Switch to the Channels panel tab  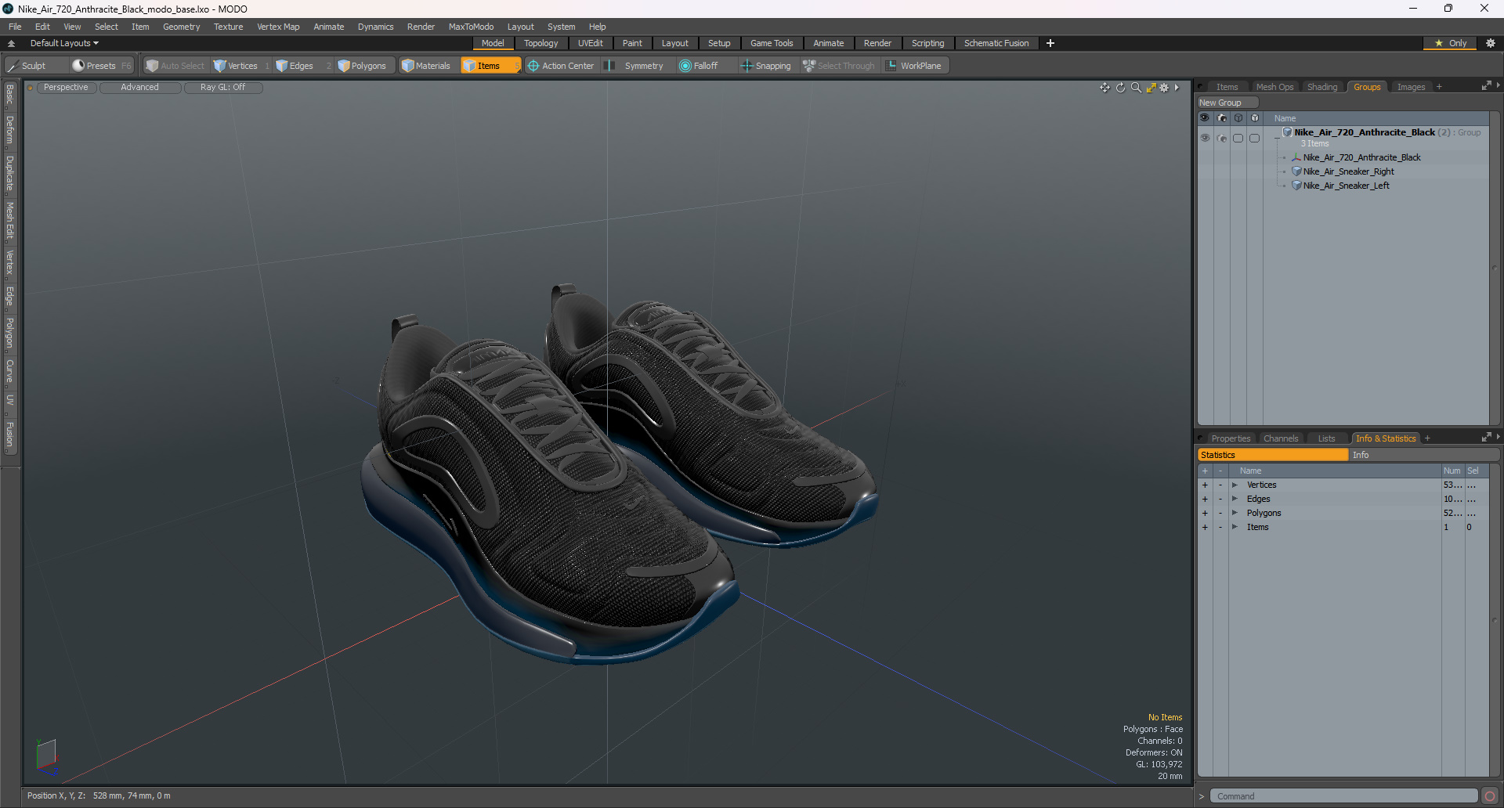(x=1281, y=438)
